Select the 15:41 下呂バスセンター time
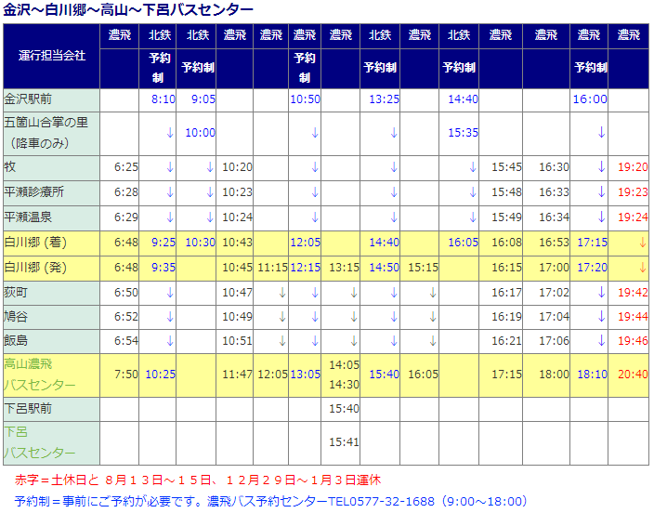 tap(344, 441)
